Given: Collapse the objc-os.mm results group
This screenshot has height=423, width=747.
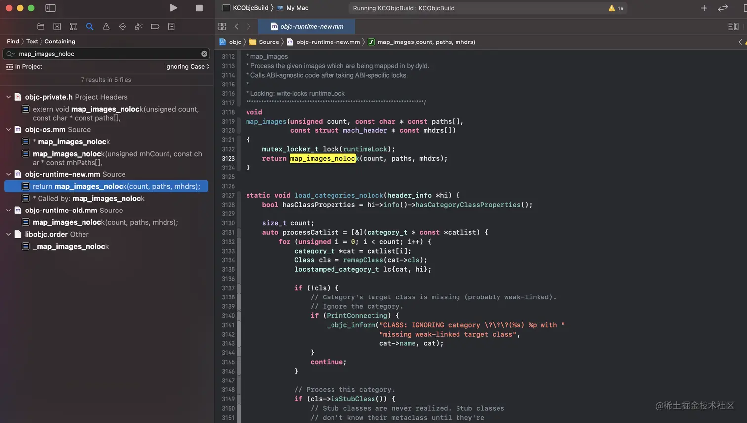Looking at the screenshot, I should (x=8, y=129).
